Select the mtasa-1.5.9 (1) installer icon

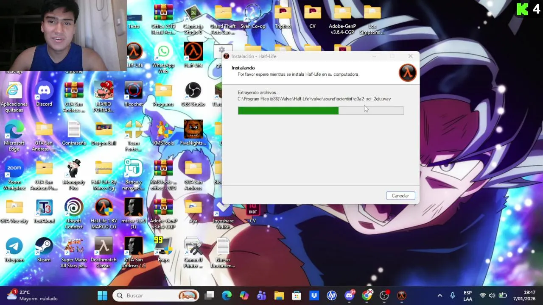[134, 214]
